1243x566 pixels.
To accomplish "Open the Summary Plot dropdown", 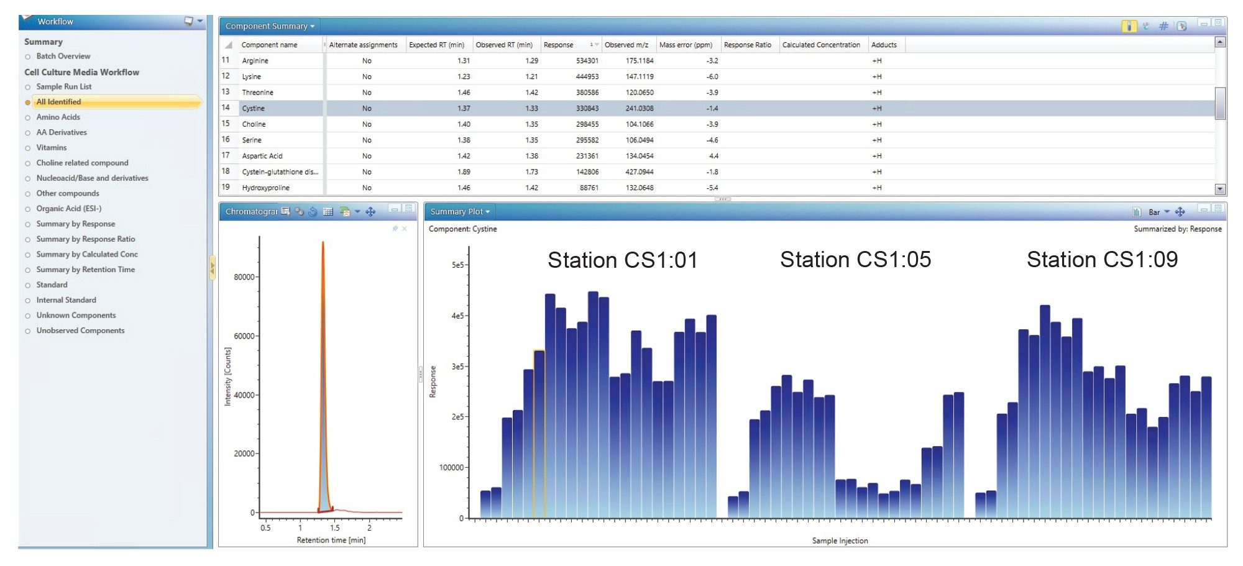I will point(460,212).
